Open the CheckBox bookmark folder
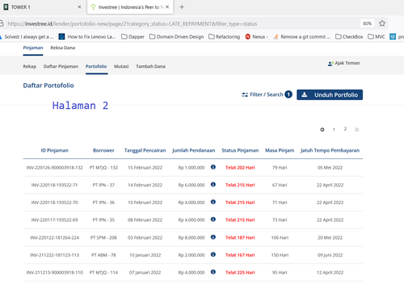The width and height of the screenshot is (404, 305). [349, 36]
